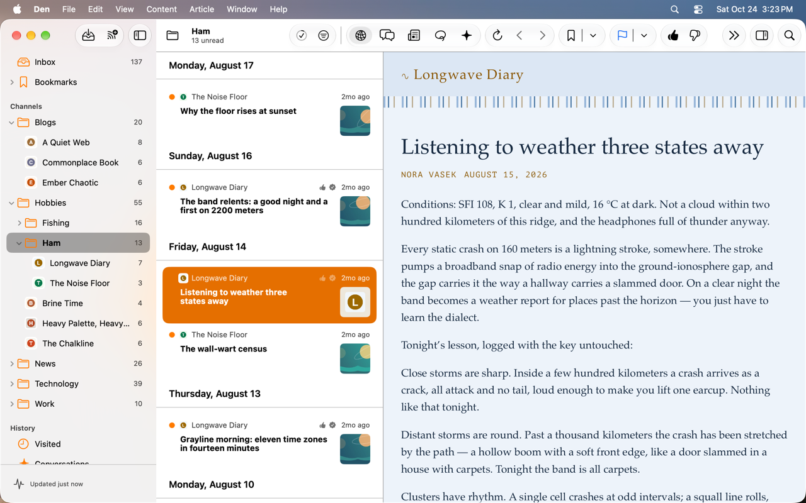The image size is (806, 503).
Task: Click the download-to-inbox tray icon
Action: pyautogui.click(x=89, y=36)
